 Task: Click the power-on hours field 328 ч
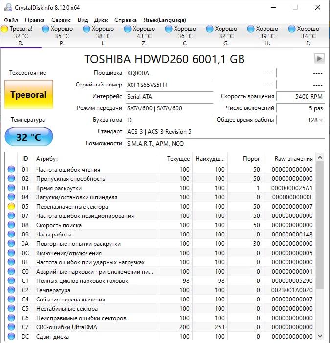300,120
